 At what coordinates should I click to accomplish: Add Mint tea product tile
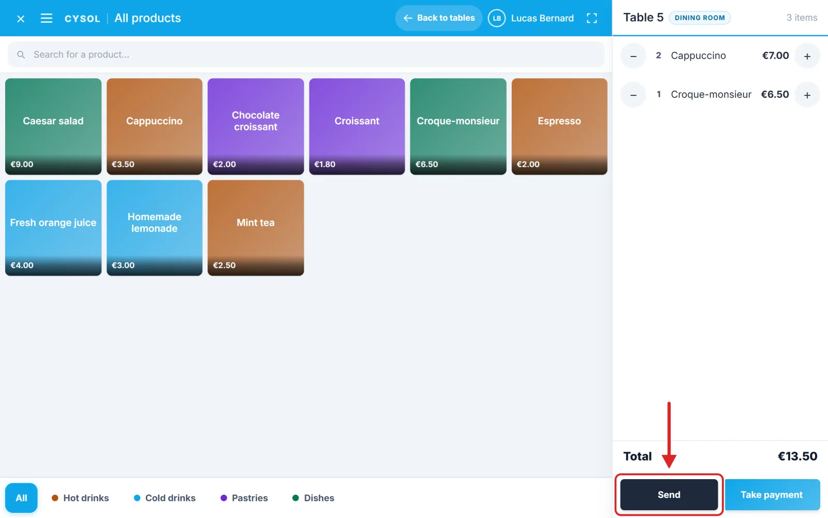(x=256, y=228)
